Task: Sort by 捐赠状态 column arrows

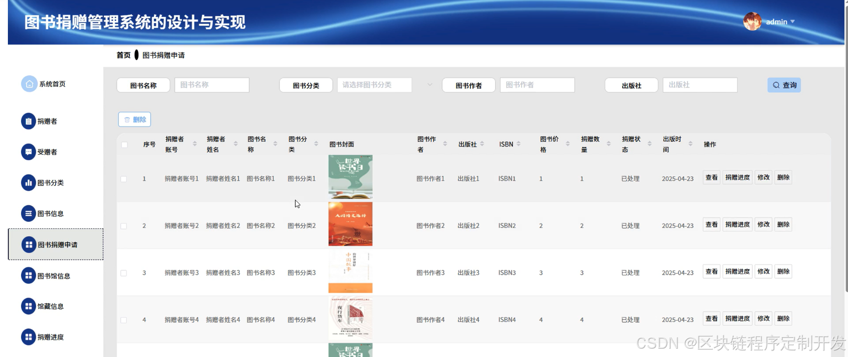Action: [650, 144]
